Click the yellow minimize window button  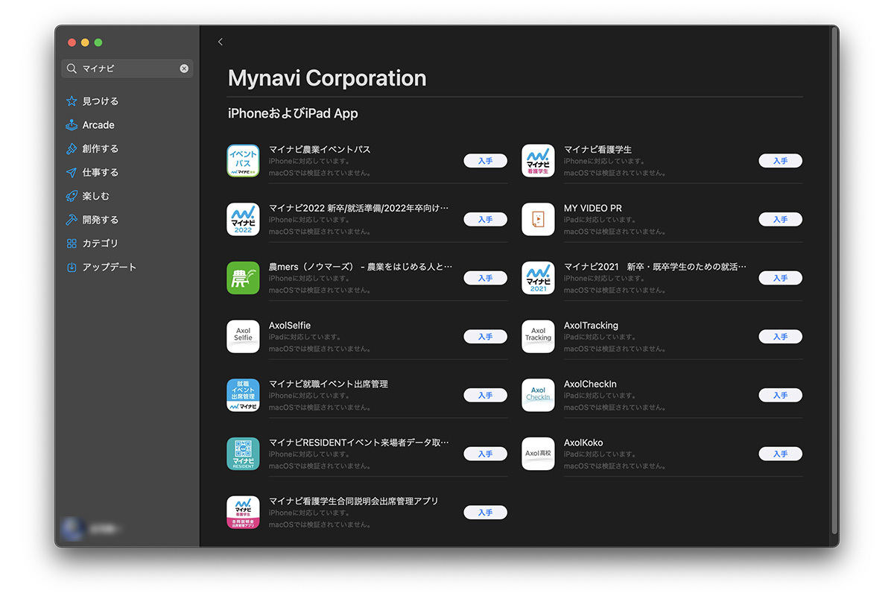[x=85, y=42]
